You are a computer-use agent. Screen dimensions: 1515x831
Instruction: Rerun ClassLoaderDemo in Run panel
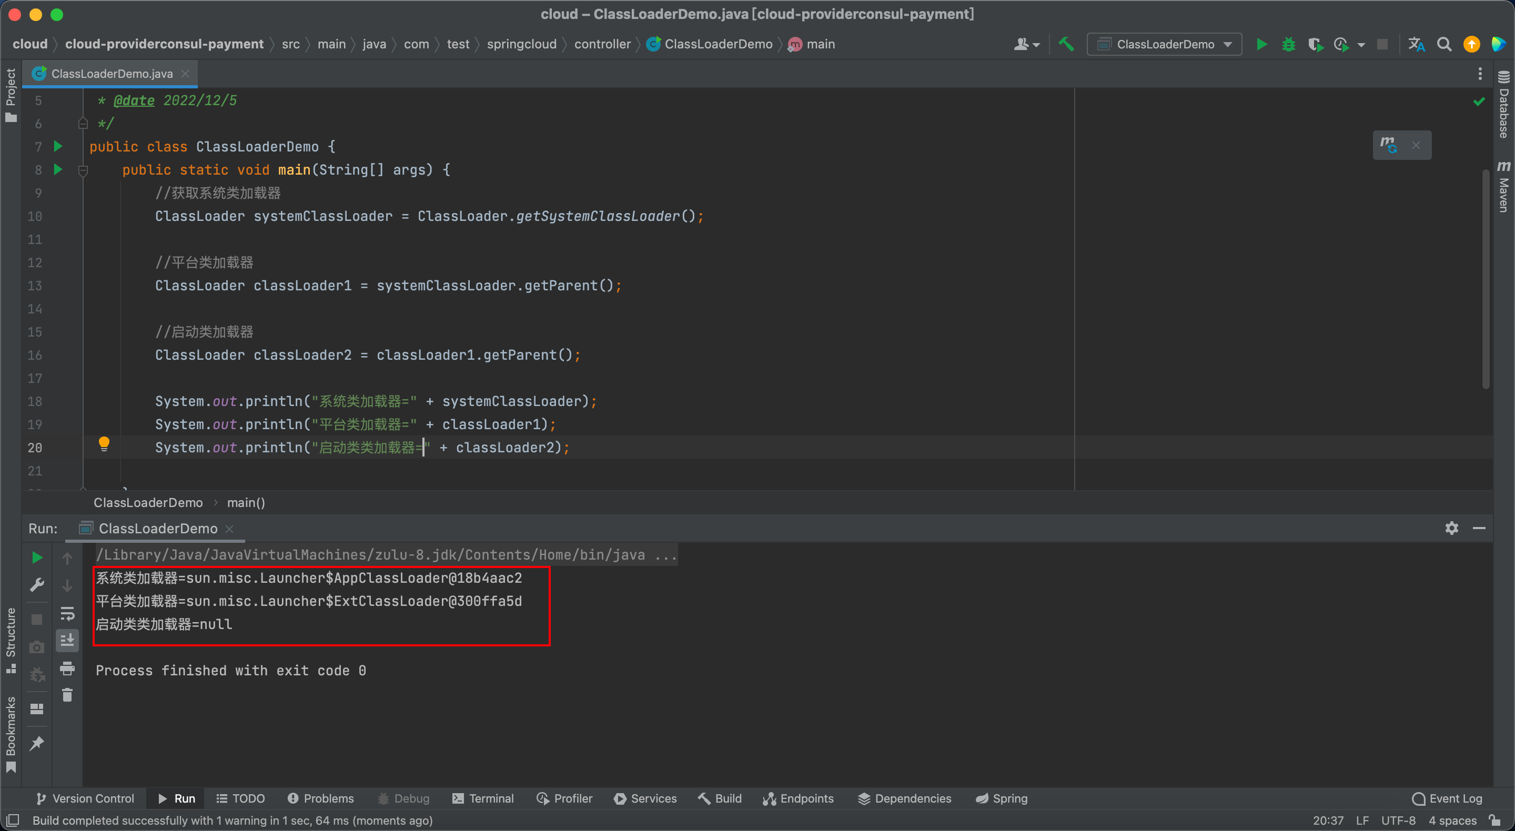tap(36, 558)
